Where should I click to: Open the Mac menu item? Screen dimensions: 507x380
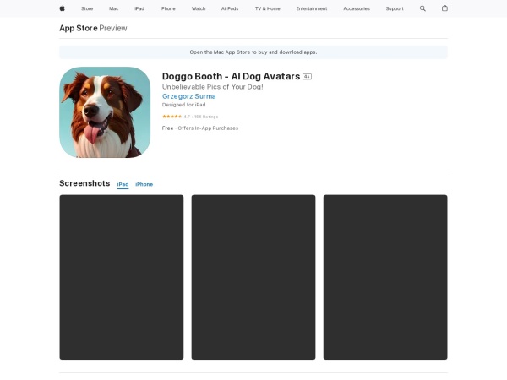[113, 8]
